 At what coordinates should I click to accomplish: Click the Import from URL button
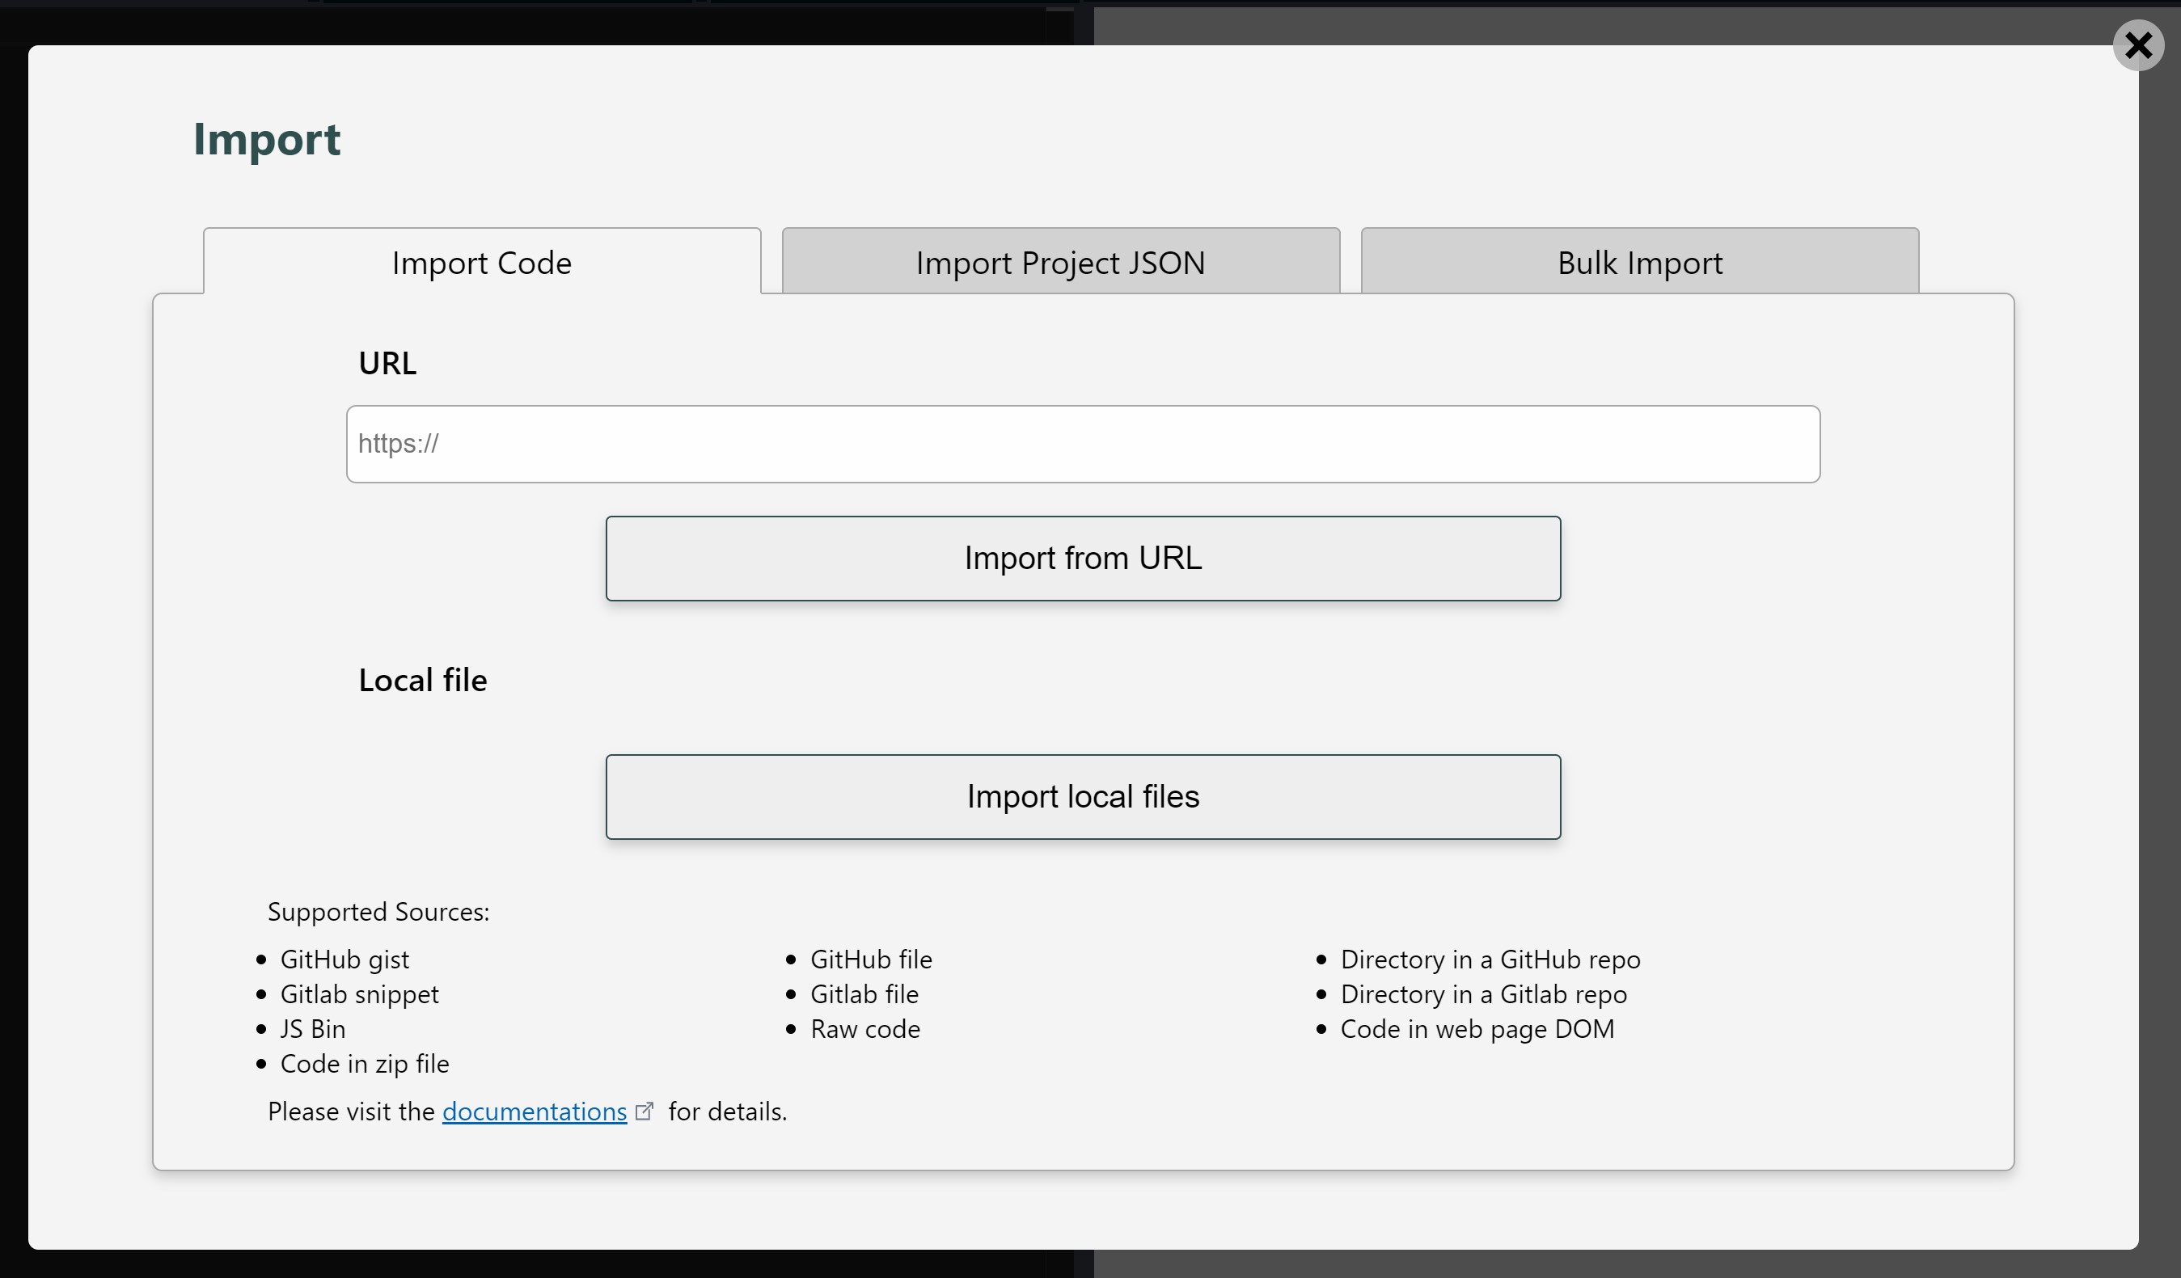[1083, 558]
